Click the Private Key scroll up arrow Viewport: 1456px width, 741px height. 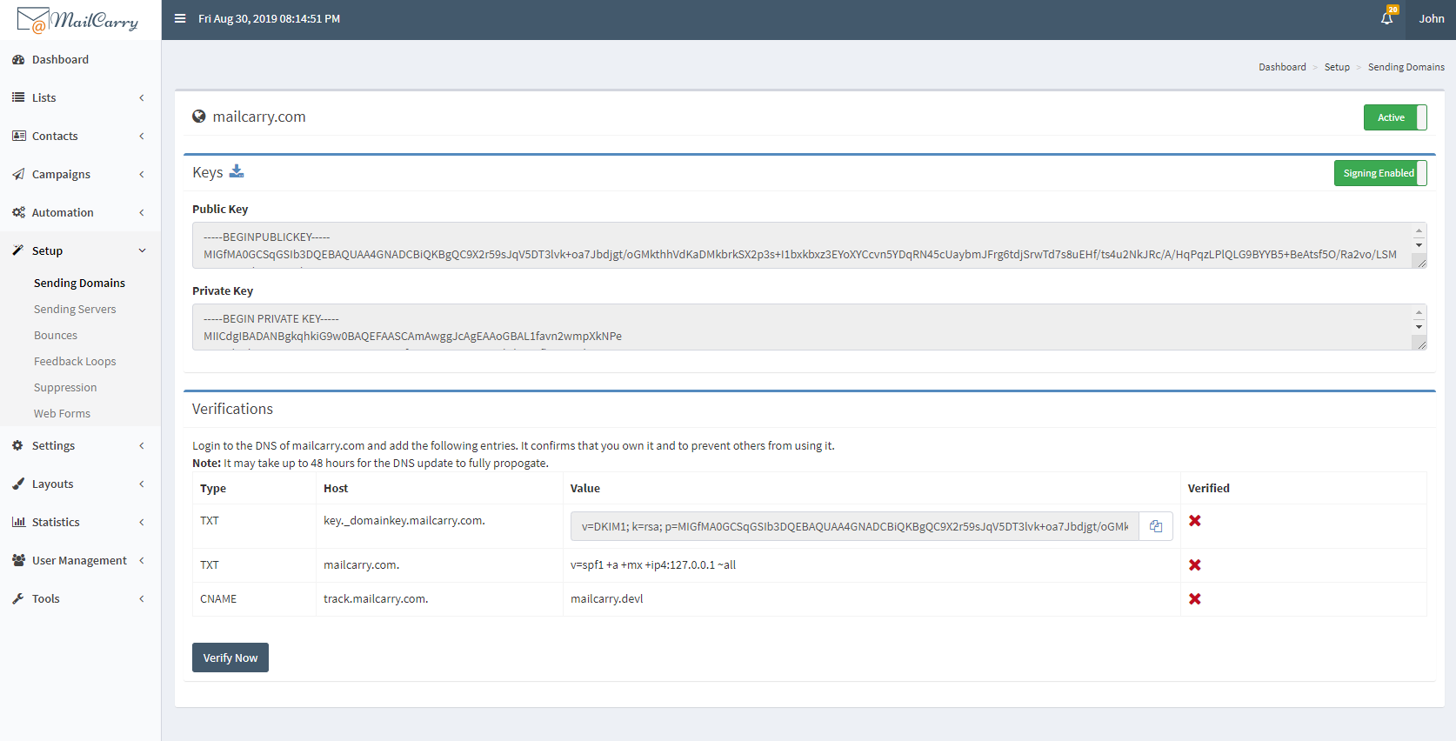1419,313
